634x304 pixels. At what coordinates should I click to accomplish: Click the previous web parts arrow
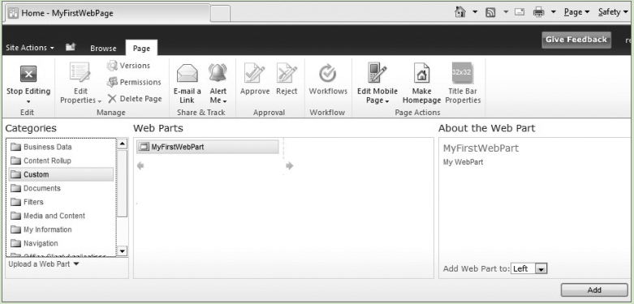tap(140, 165)
